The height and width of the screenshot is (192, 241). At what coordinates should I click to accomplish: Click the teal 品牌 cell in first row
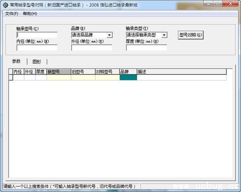(128, 78)
